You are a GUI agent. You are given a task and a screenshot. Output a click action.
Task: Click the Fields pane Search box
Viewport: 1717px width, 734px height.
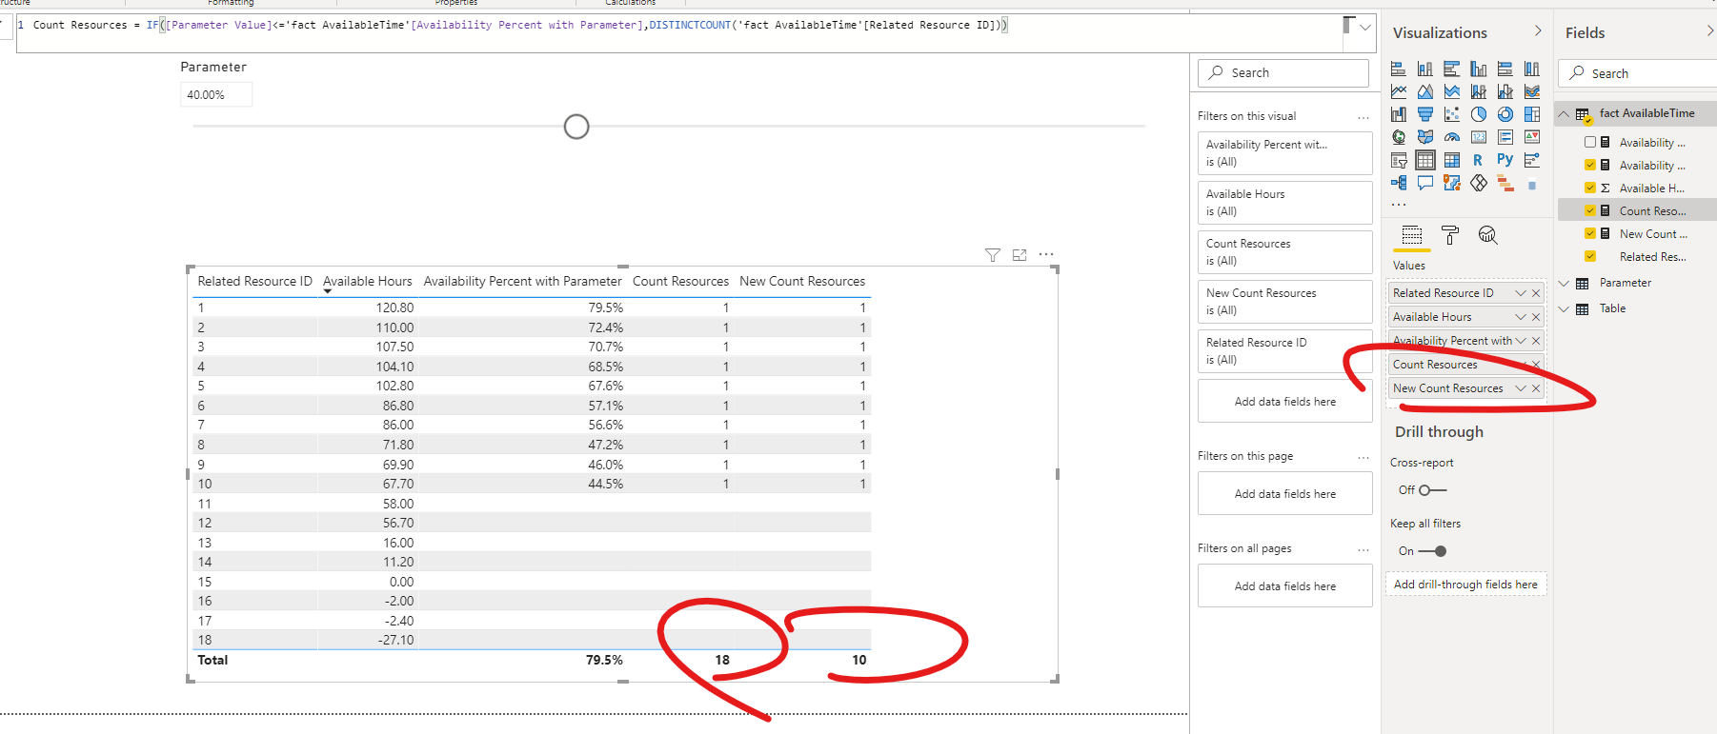pos(1638,73)
